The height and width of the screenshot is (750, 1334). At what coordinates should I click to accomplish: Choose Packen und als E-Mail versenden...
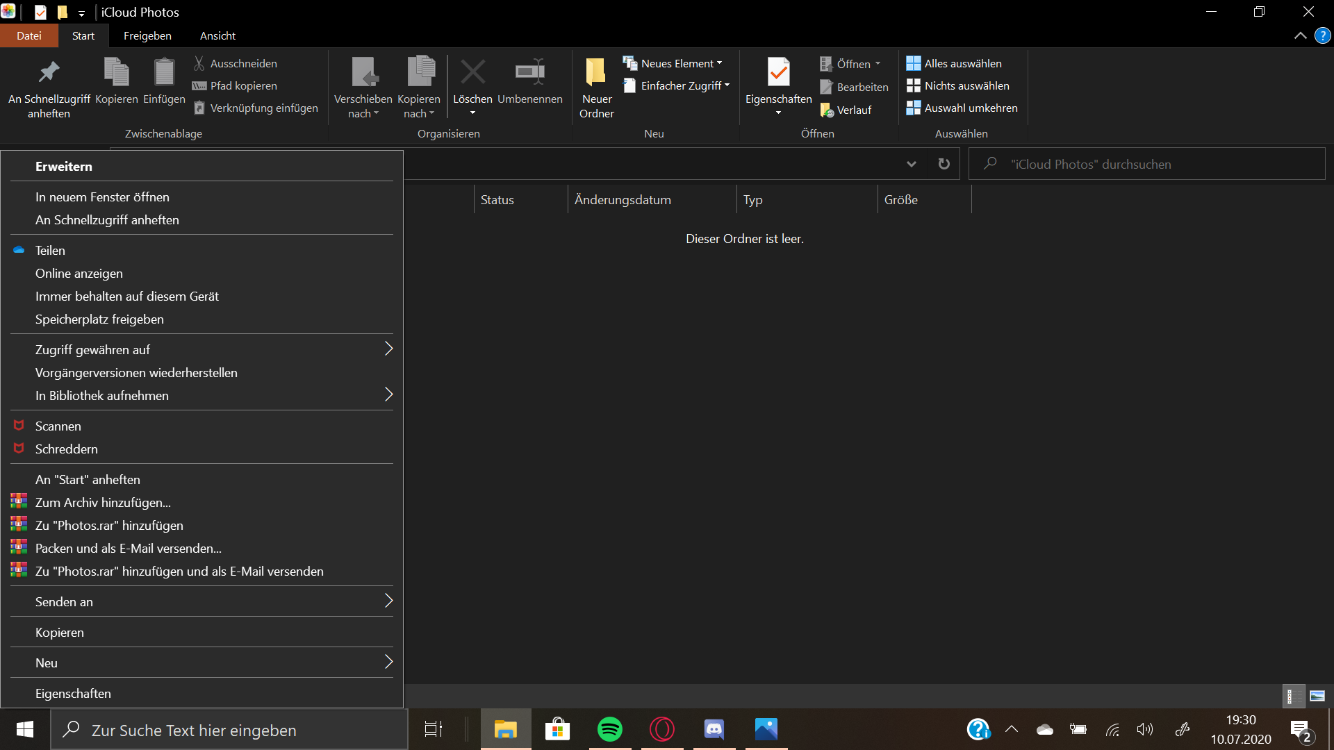pyautogui.click(x=201, y=548)
